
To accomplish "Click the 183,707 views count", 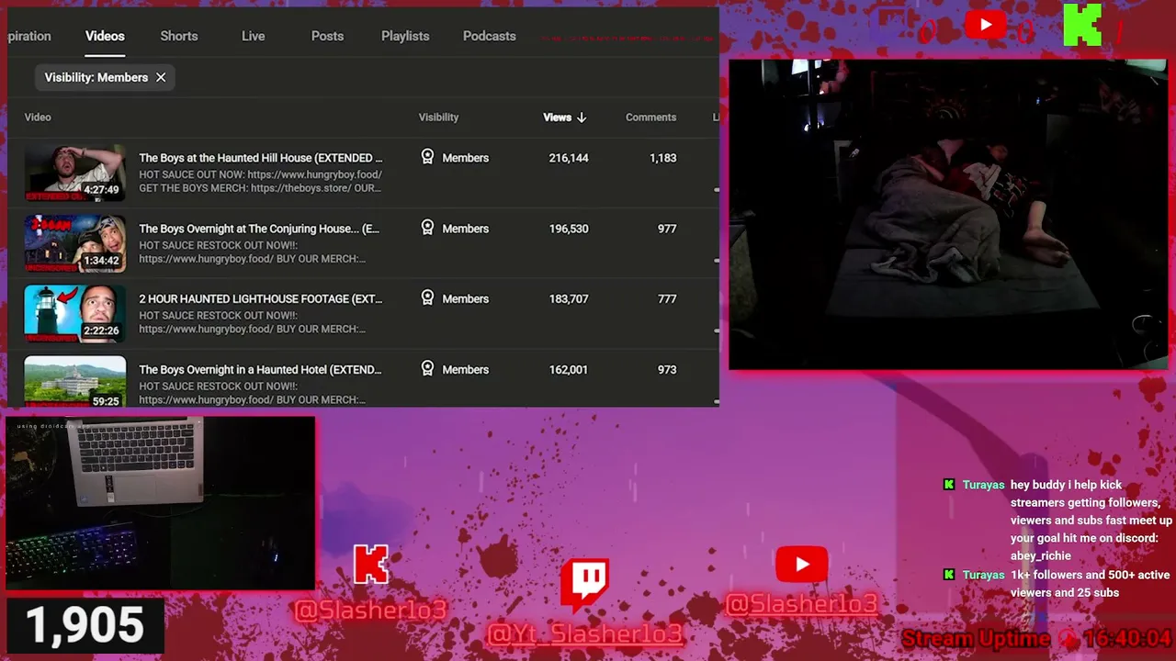I will pos(569,298).
